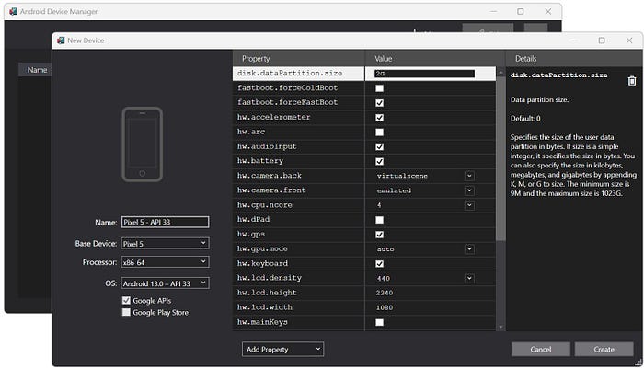The width and height of the screenshot is (644, 369).
Task: Select the hw.battery property name
Action: [260, 161]
